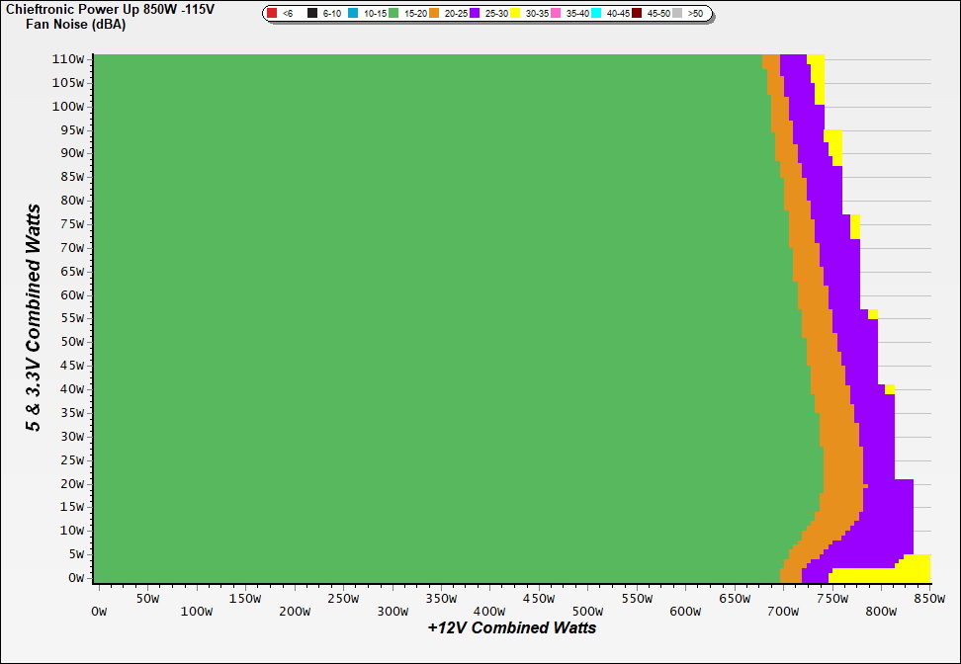Screen dimensions: 961x664
Task: Click the 55W label on the vertical axis
Action: 71,318
